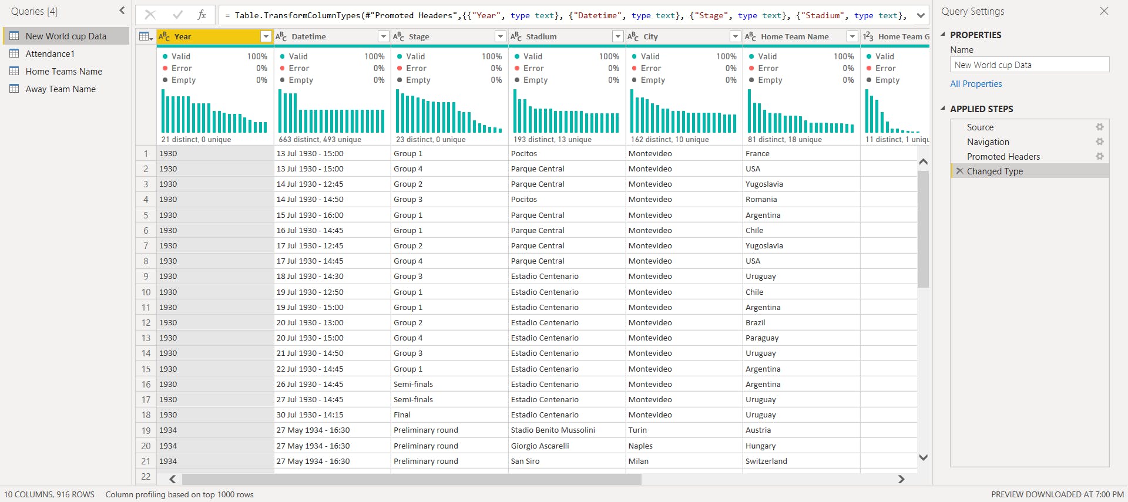
Task: Click the query Name input field
Action: 1029,65
